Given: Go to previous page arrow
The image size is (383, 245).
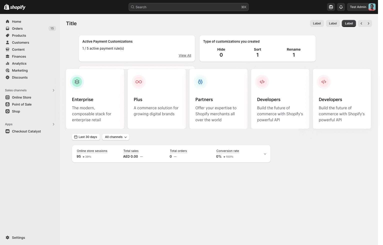Looking at the screenshot, I should [361, 23].
